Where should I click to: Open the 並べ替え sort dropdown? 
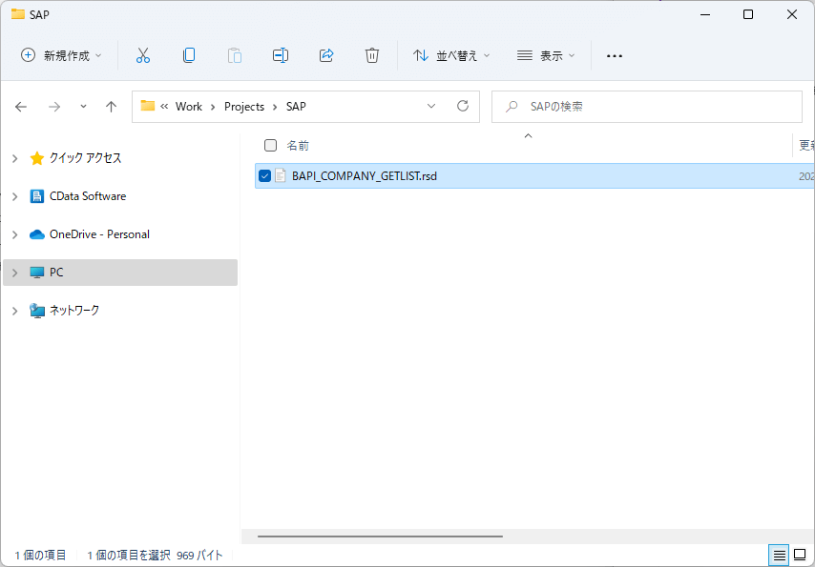tap(451, 55)
